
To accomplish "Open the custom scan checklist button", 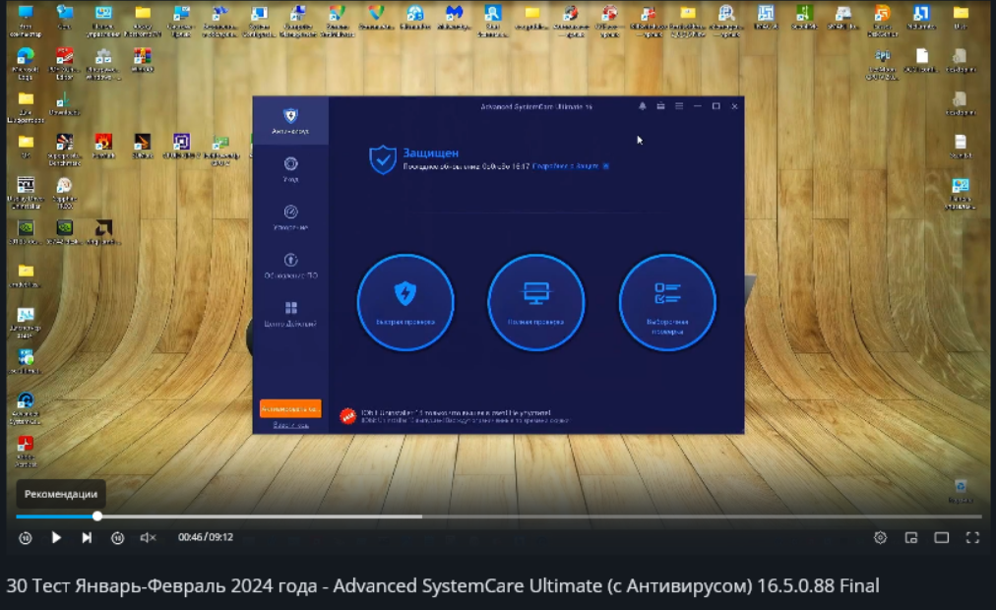I will [x=667, y=302].
